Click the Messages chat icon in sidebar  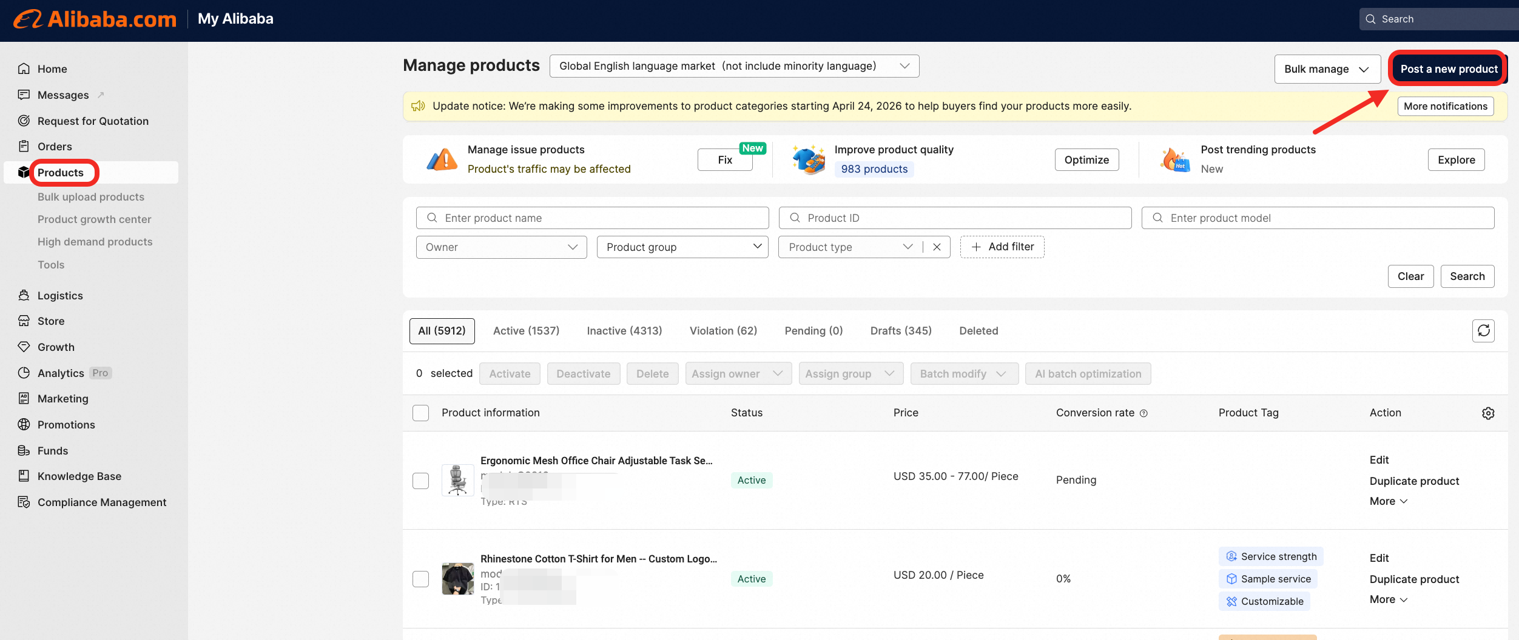tap(24, 95)
